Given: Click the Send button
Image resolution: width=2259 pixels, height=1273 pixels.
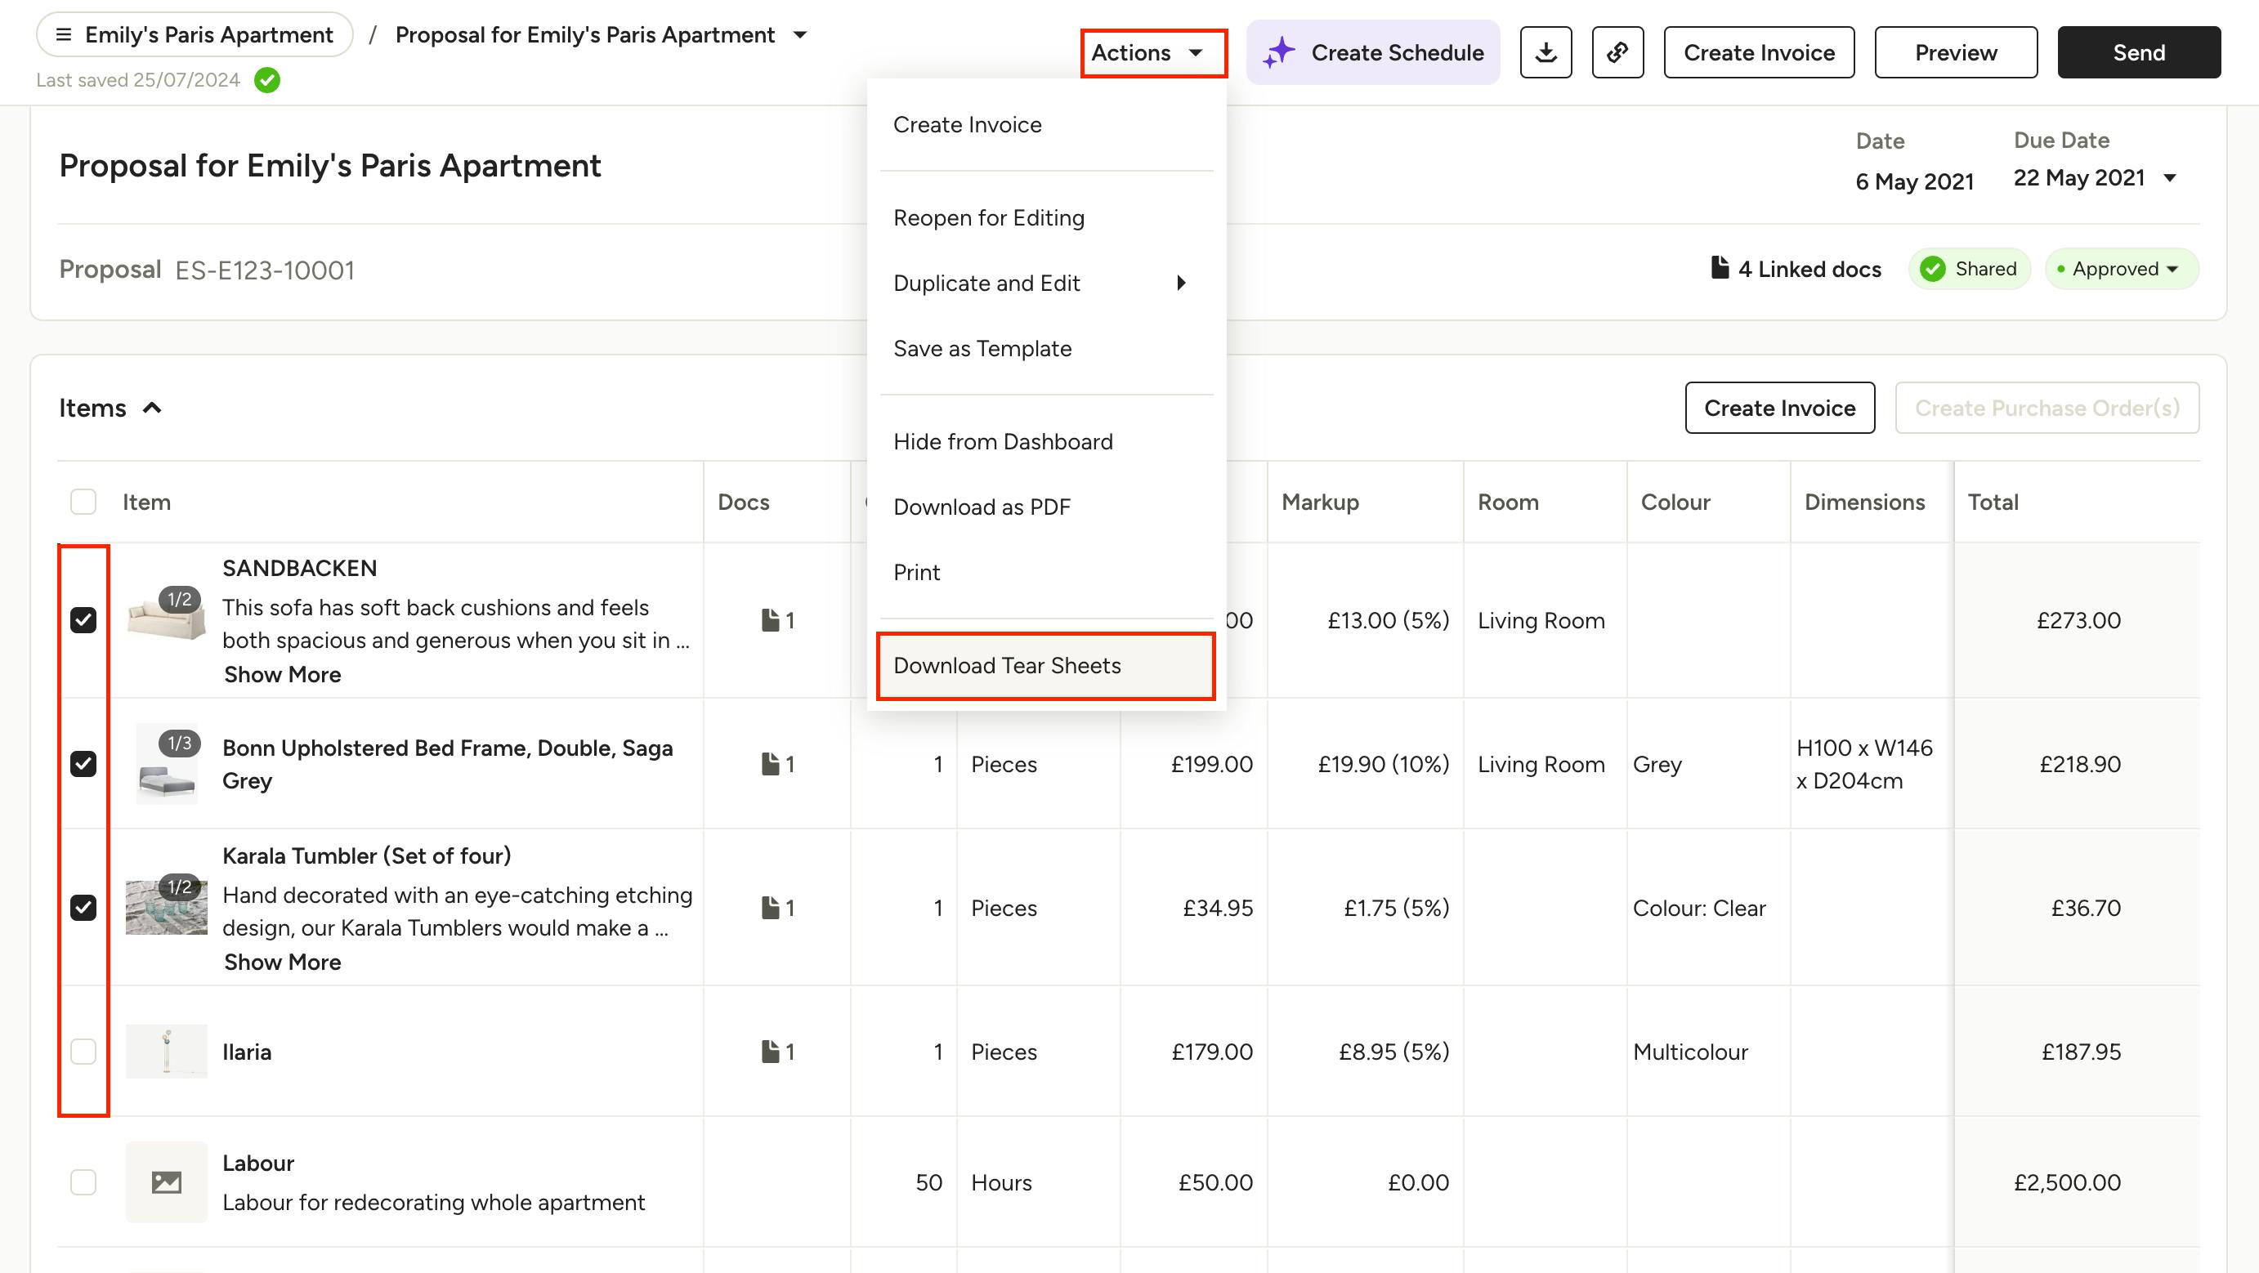Looking at the screenshot, I should pyautogui.click(x=2139, y=52).
